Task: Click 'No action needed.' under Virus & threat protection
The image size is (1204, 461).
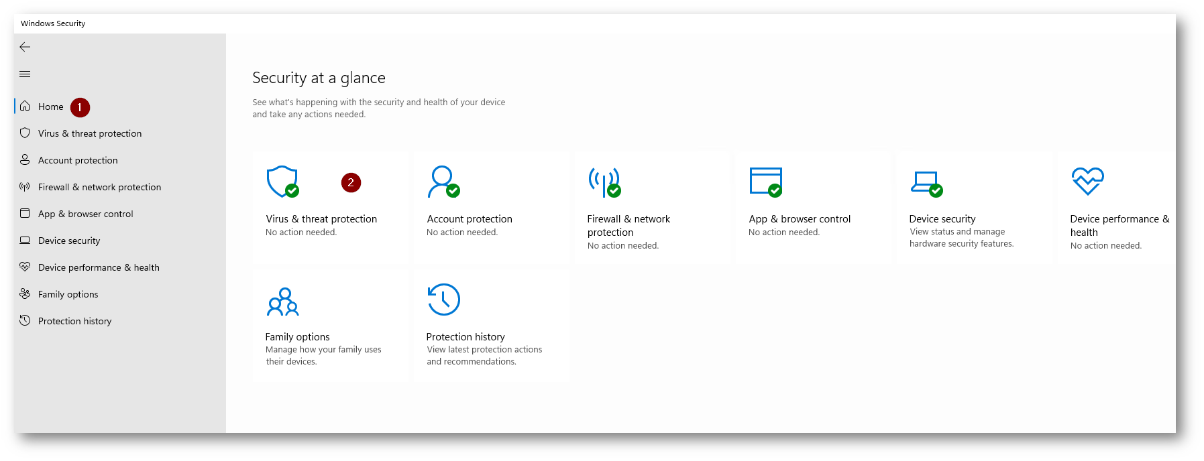Action: tap(301, 233)
